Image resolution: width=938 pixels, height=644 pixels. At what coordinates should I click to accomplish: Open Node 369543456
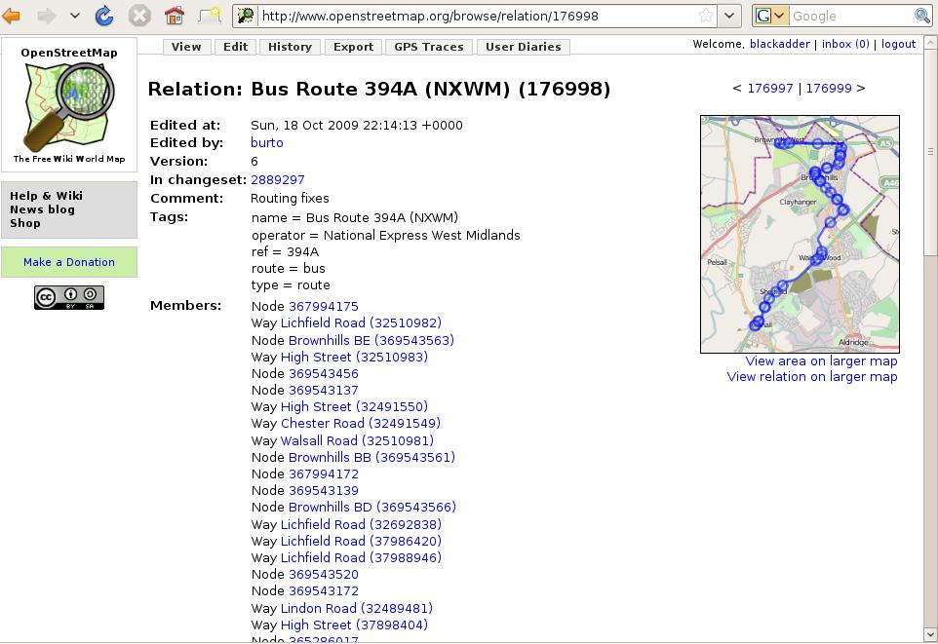[324, 374]
